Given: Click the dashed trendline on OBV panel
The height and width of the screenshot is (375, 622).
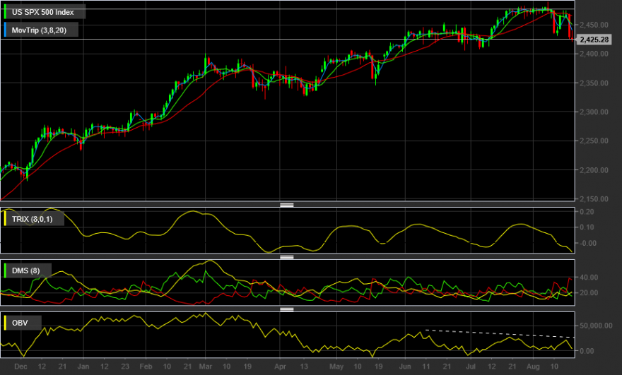Looking at the screenshot, I should click(x=500, y=333).
